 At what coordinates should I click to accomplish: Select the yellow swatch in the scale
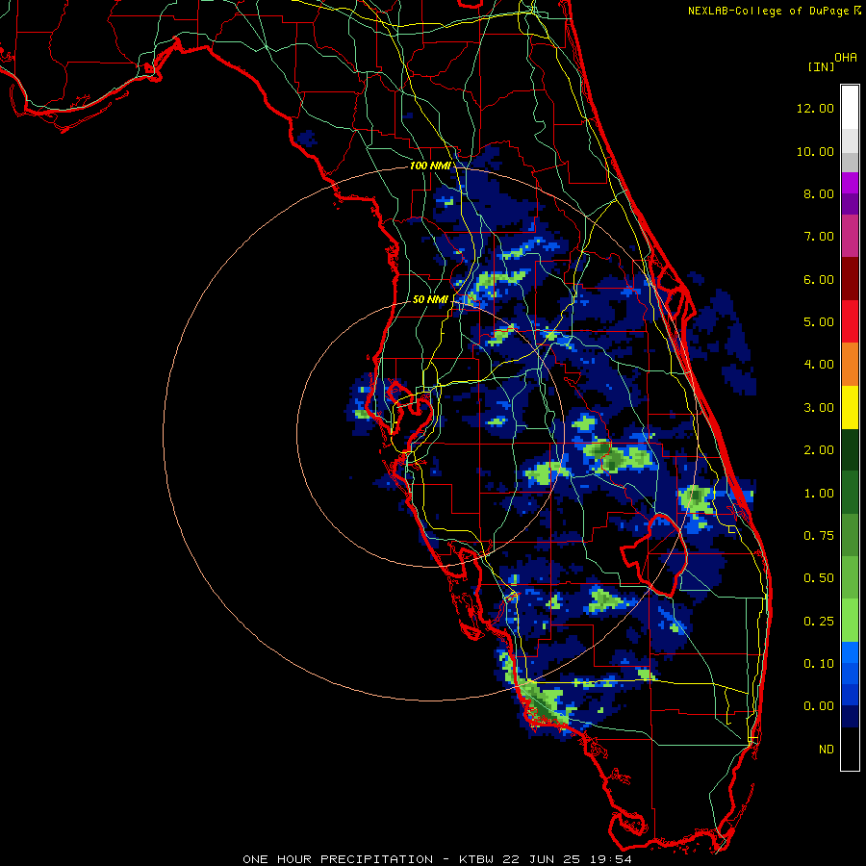[850, 407]
